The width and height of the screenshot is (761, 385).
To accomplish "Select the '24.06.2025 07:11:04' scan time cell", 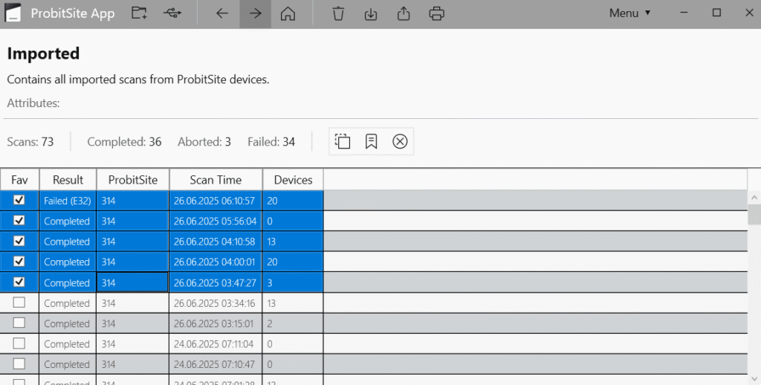I will click(216, 343).
